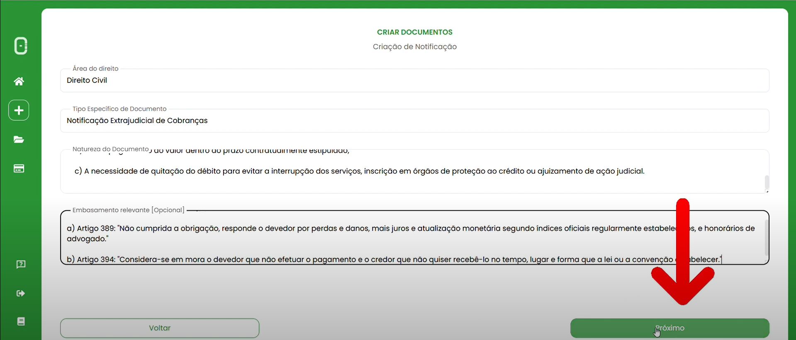Click 'Notificação Extrajudicial de Cobranças' text
The image size is (796, 340).
[137, 121]
